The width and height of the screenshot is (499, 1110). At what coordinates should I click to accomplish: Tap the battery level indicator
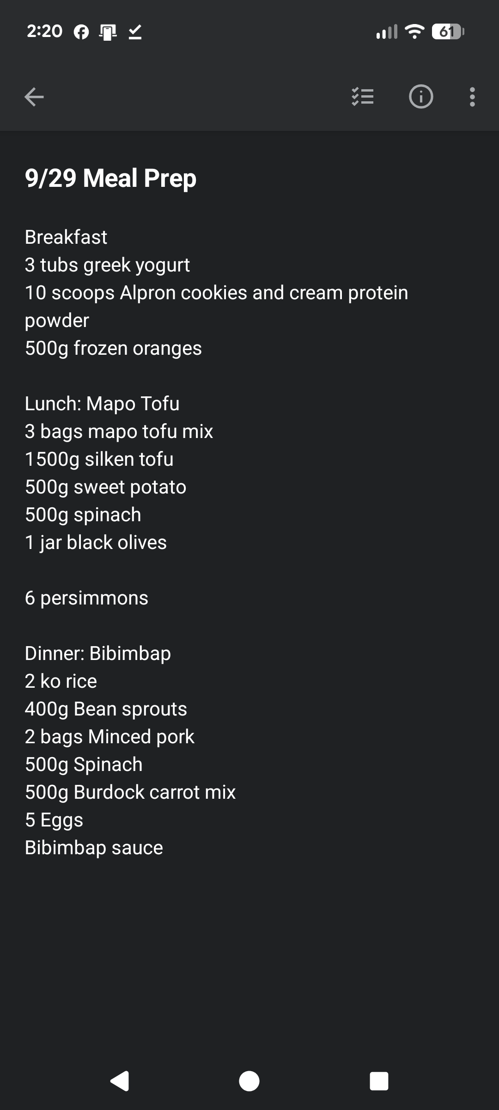[448, 32]
